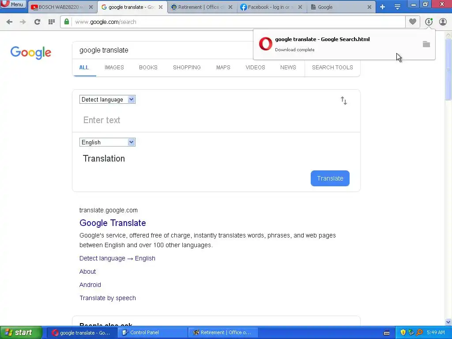This screenshot has height=339, width=452.
Task: Click the translate.google.com URL text
Action: click(109, 210)
